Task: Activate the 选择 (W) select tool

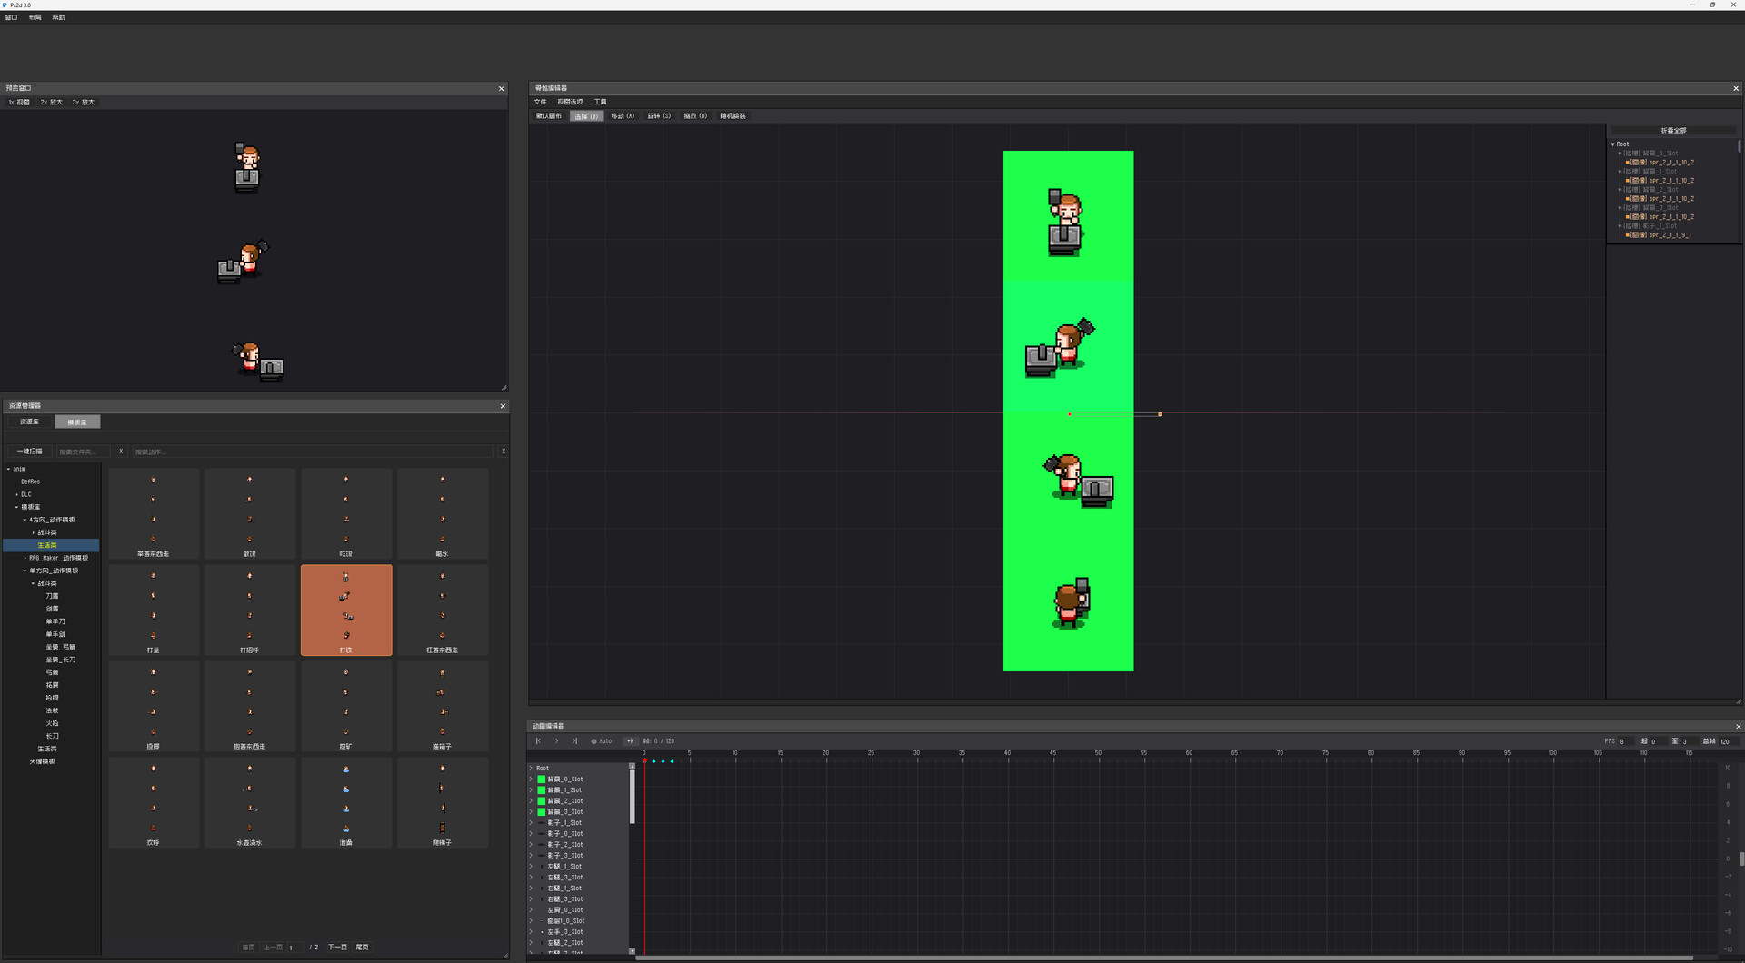Action: (x=586, y=116)
